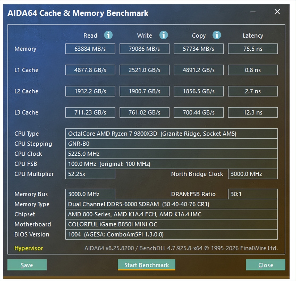Screen dimensions: 296x281
Task: Click the Read info icon
Action: [x=108, y=35]
